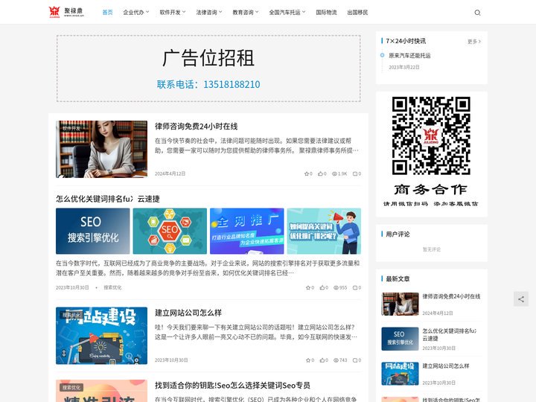Favorite star on 怎么优化关键词排名 article
This screenshot has height=402, width=536.
(307, 287)
